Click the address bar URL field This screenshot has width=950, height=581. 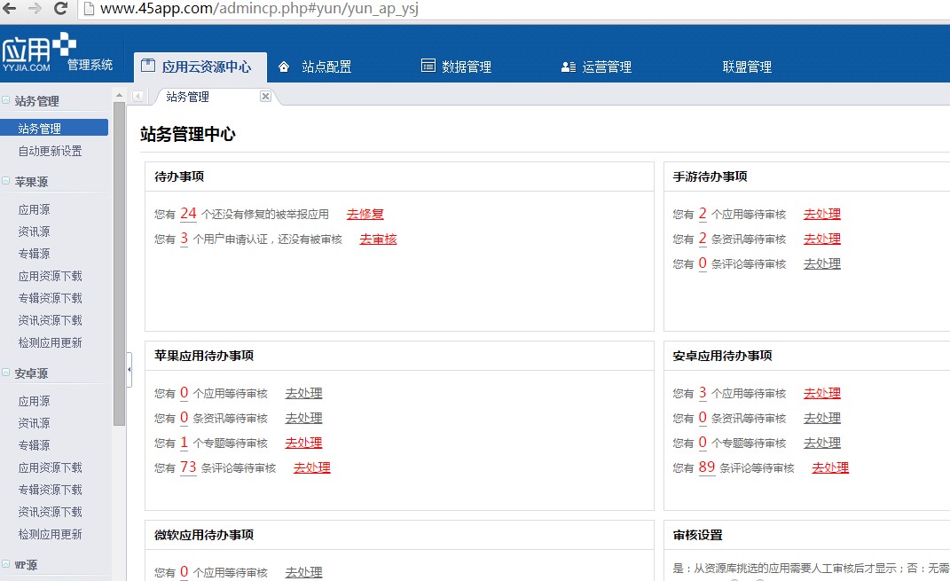(x=515, y=9)
